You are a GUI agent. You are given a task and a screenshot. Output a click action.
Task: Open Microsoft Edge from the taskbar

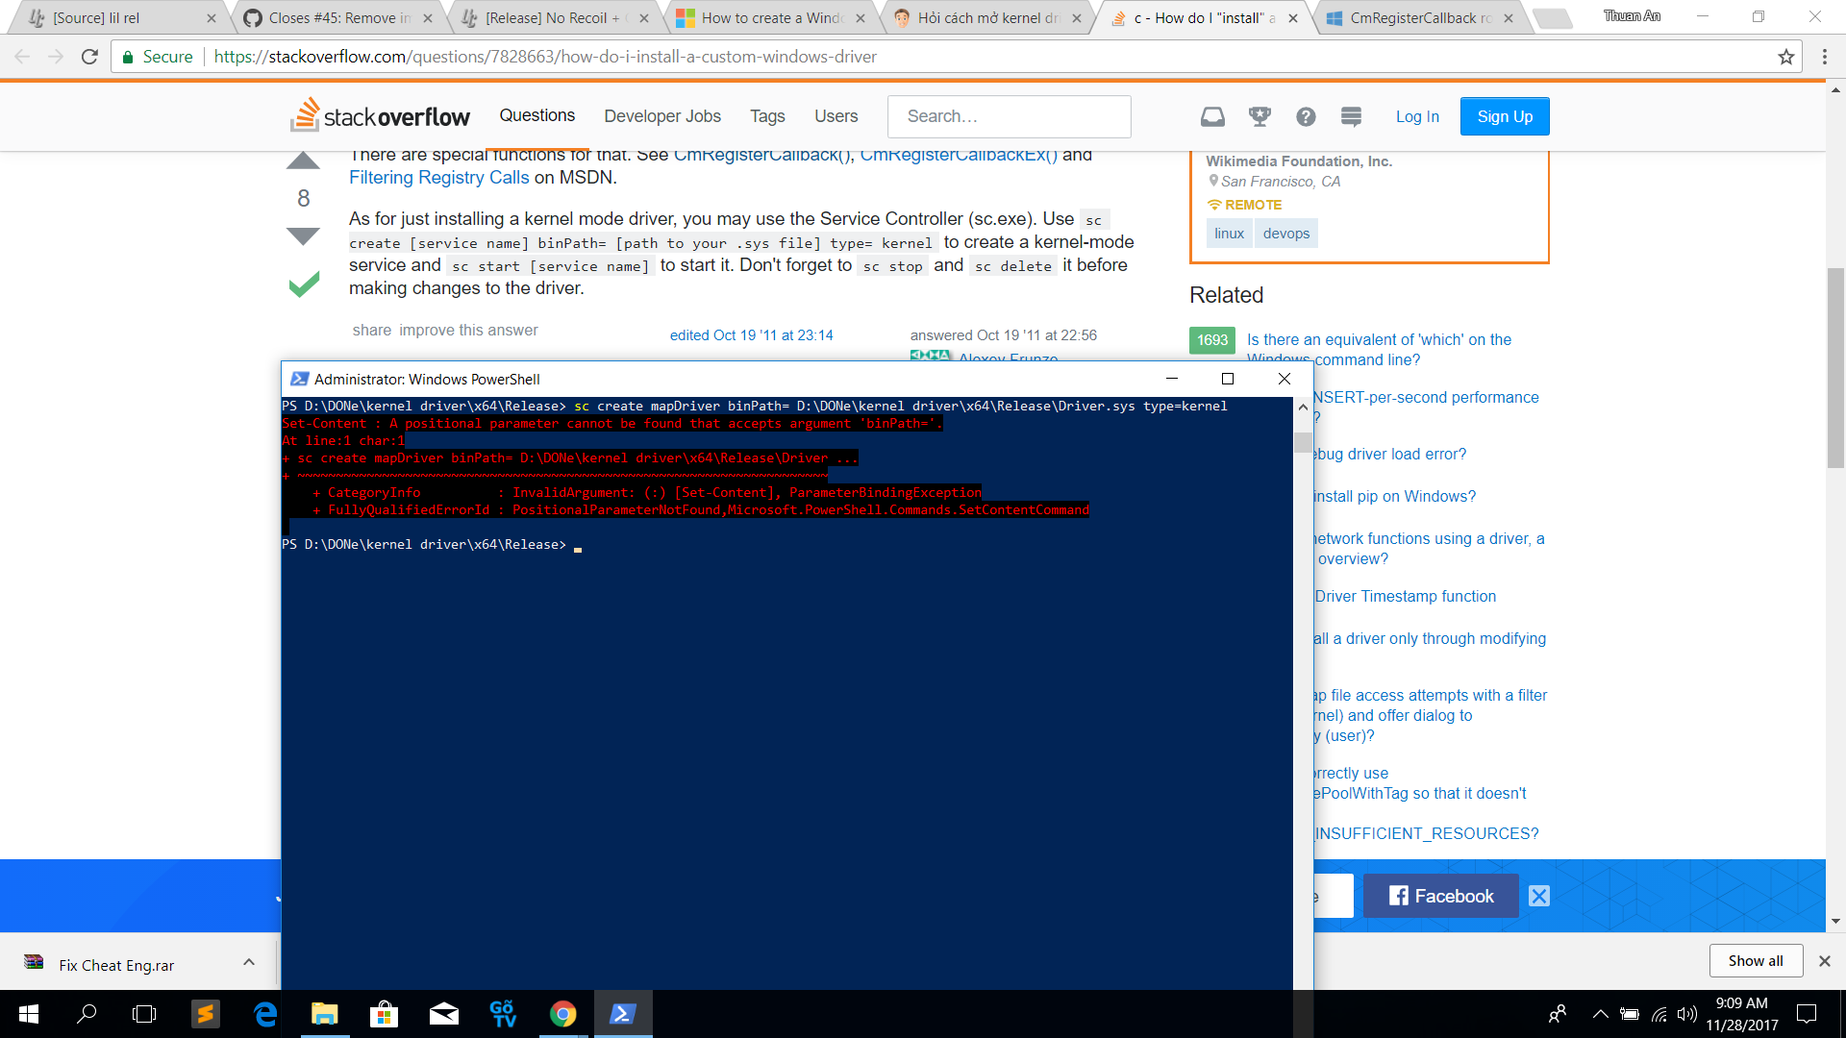(x=265, y=1014)
